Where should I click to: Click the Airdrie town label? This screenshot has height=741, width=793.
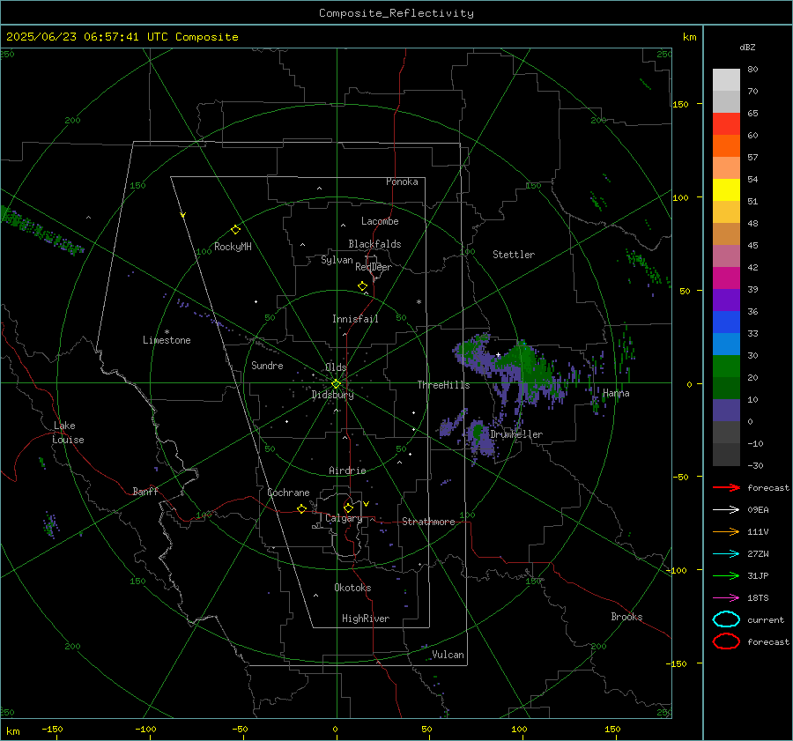coord(347,471)
